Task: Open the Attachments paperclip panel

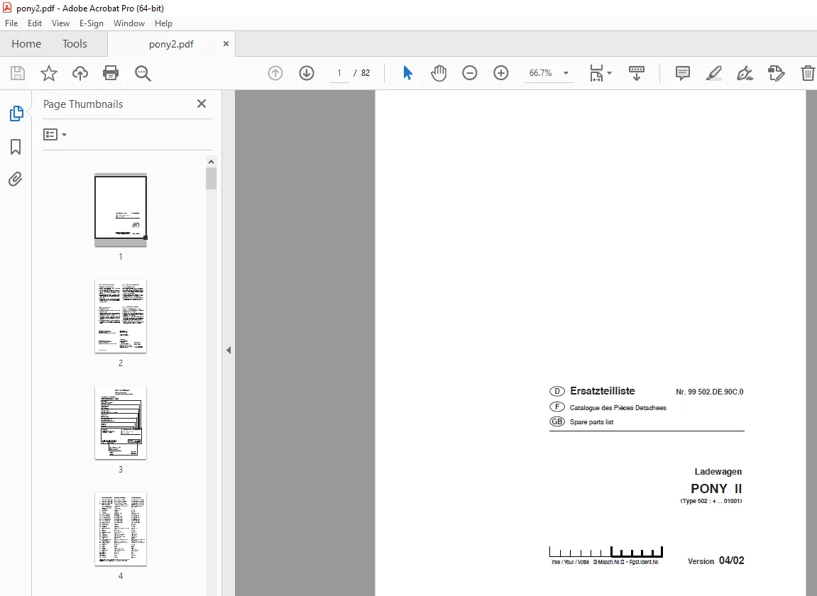Action: 16,180
